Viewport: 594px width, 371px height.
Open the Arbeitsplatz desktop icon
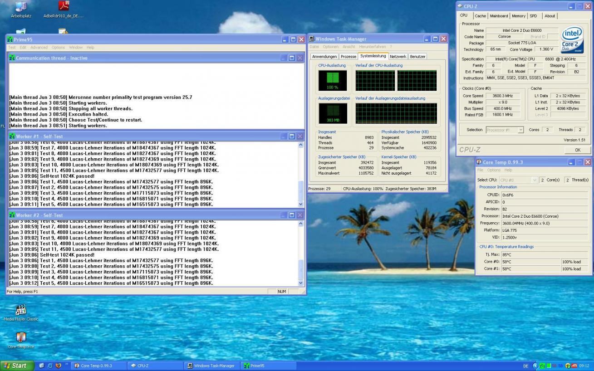(21, 9)
